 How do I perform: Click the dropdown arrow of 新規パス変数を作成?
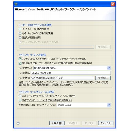pyautogui.click(x=109, y=68)
